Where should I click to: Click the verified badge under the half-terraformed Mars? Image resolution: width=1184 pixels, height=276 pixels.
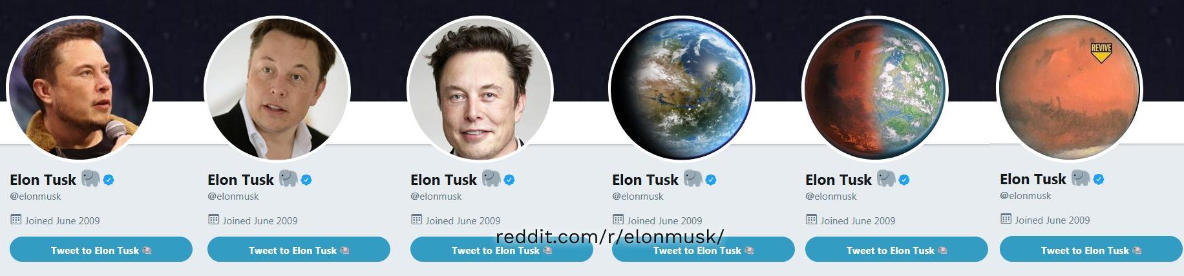tap(904, 180)
